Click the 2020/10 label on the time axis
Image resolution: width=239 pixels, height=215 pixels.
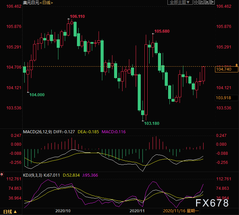[63, 211]
